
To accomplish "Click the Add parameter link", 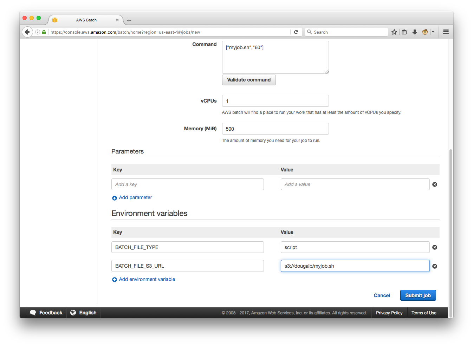I will [x=132, y=198].
